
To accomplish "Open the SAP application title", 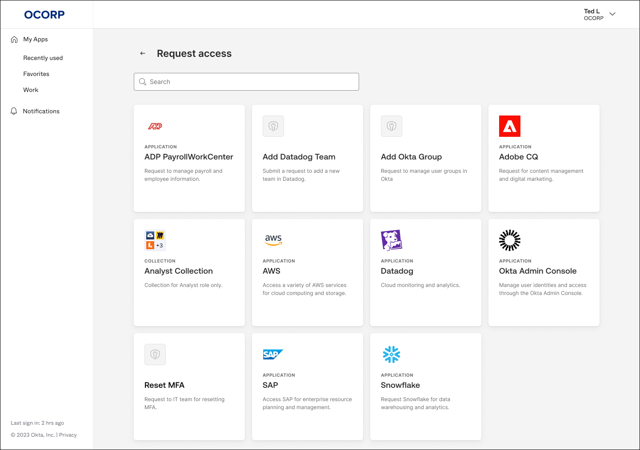I will coord(270,385).
